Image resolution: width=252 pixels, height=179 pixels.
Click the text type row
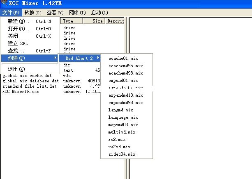tap(68, 70)
